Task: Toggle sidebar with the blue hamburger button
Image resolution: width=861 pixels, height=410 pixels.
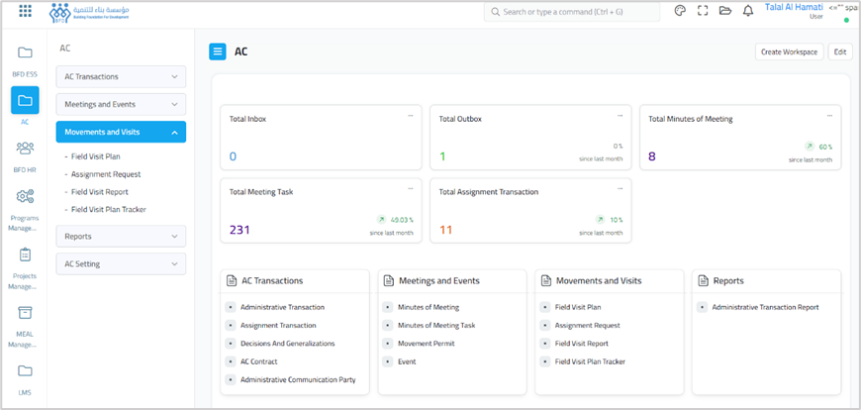Action: (218, 51)
